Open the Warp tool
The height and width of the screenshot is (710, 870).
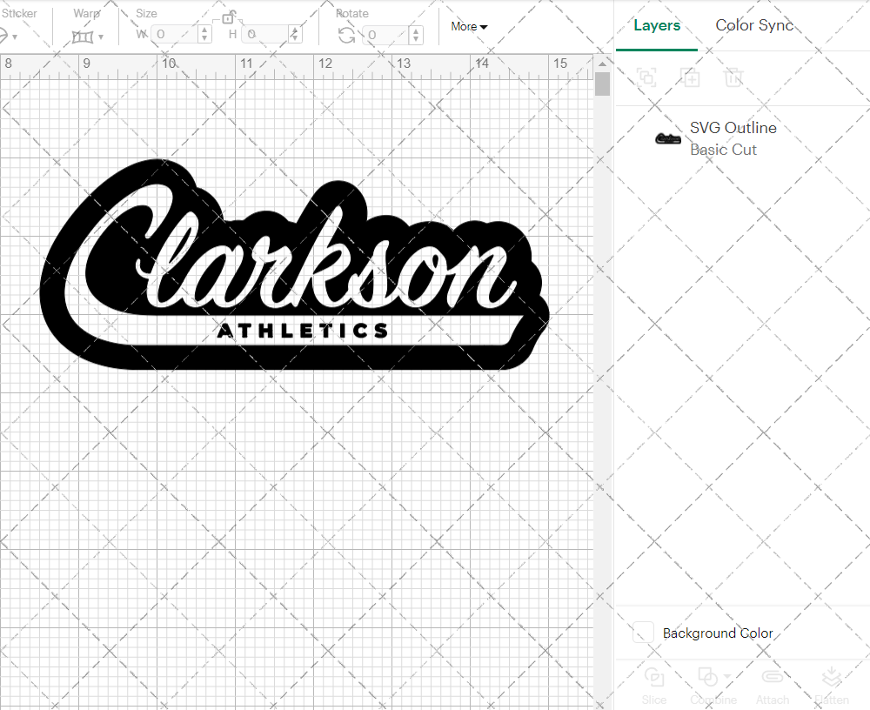(84, 35)
